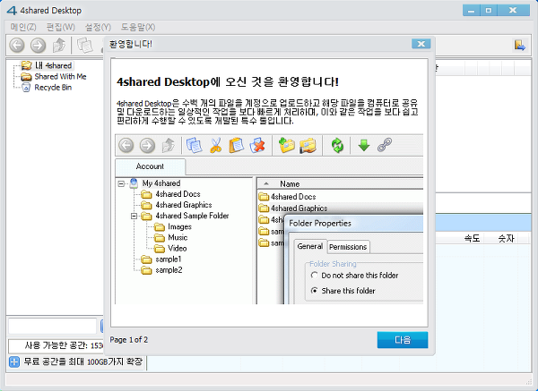Click the login icon at toolbar right edge
This screenshot has height=391, width=538.
point(520,45)
